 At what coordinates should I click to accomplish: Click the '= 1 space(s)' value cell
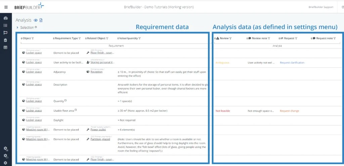tap(125, 101)
